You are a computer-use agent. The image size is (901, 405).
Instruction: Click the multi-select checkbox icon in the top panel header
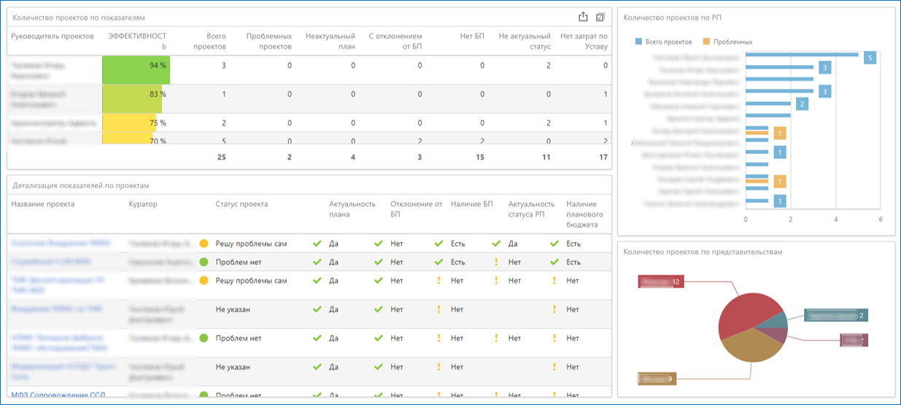coord(600,18)
